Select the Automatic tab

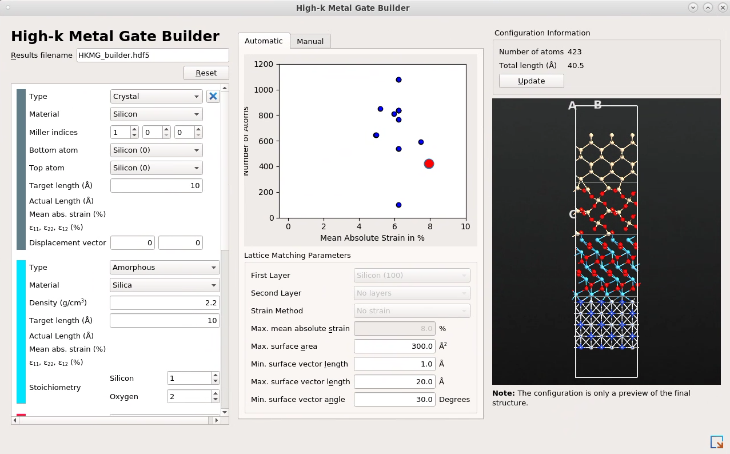pyautogui.click(x=264, y=41)
